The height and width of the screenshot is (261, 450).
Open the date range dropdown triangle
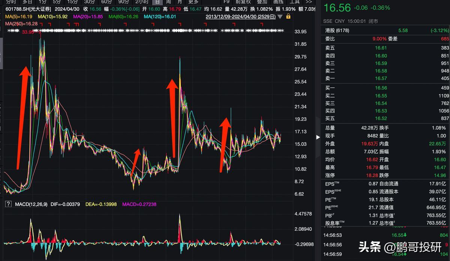coord(280,17)
